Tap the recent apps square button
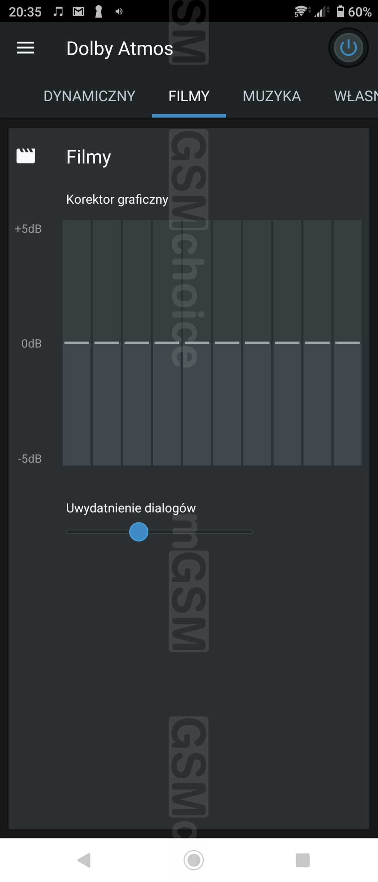Screen dimensions: 378x882 tap(303, 860)
